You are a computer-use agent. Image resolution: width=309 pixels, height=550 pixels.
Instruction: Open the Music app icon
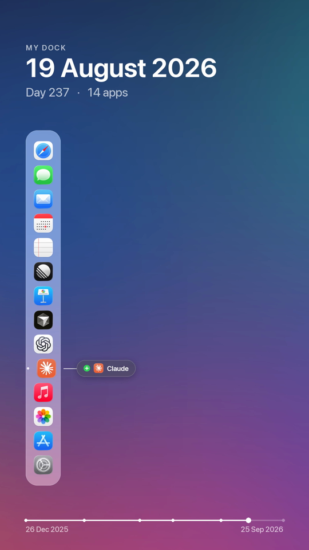43,392
